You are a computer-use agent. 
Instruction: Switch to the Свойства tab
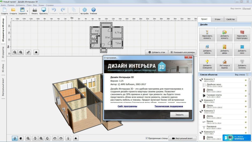(231, 19)
